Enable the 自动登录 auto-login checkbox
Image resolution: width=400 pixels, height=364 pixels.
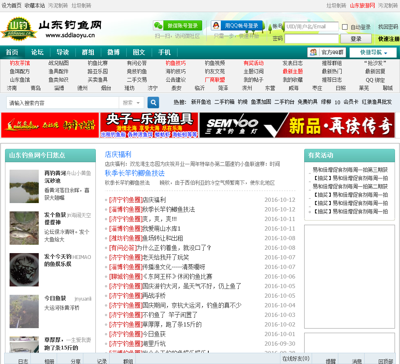[345, 27]
